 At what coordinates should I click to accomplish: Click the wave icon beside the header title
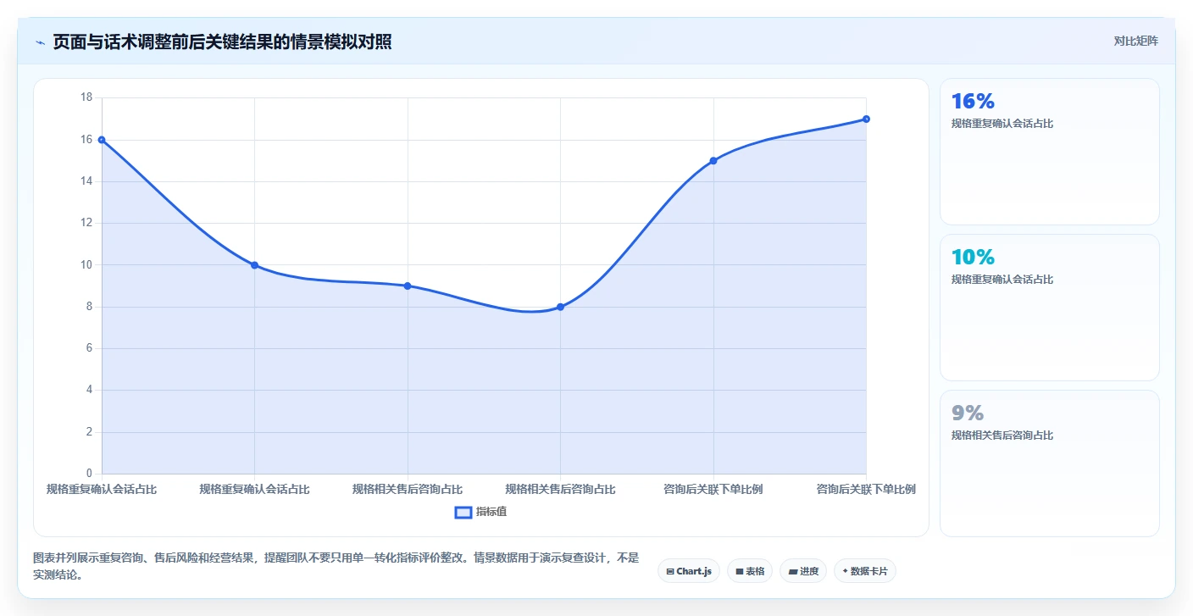[40, 42]
